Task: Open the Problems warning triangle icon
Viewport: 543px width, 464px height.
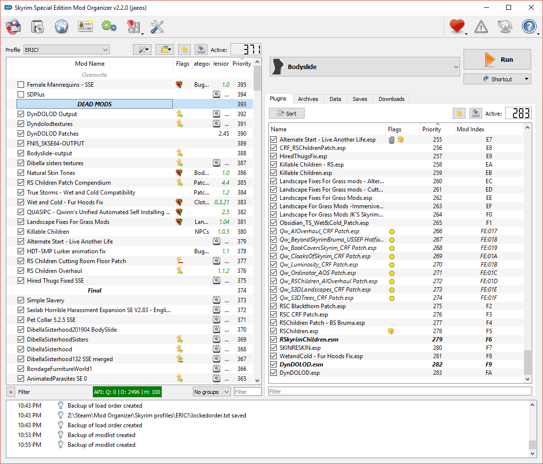Action: click(x=481, y=26)
